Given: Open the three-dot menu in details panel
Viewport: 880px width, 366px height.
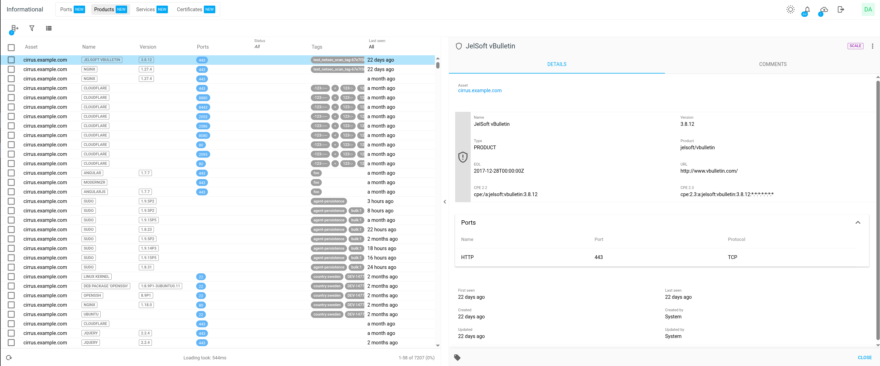Looking at the screenshot, I should coord(872,46).
